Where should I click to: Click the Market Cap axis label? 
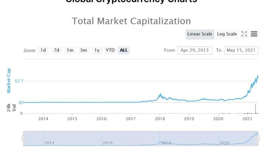(9, 81)
